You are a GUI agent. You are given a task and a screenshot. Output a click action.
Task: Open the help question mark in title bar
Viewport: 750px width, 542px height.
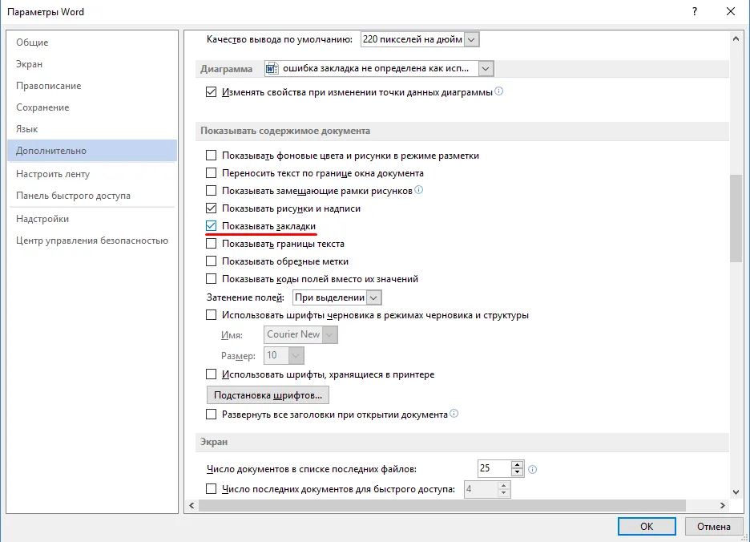click(695, 11)
